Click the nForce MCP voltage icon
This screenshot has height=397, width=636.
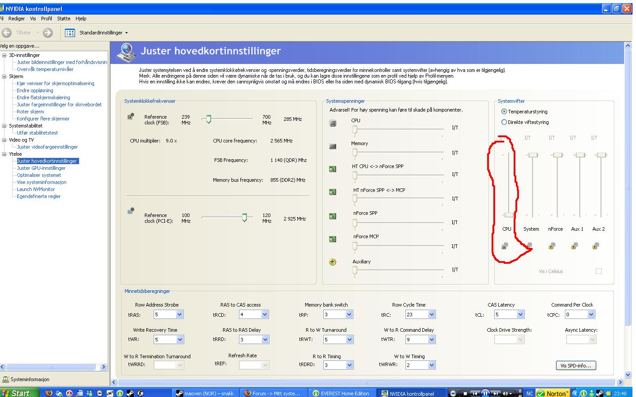tap(333, 239)
